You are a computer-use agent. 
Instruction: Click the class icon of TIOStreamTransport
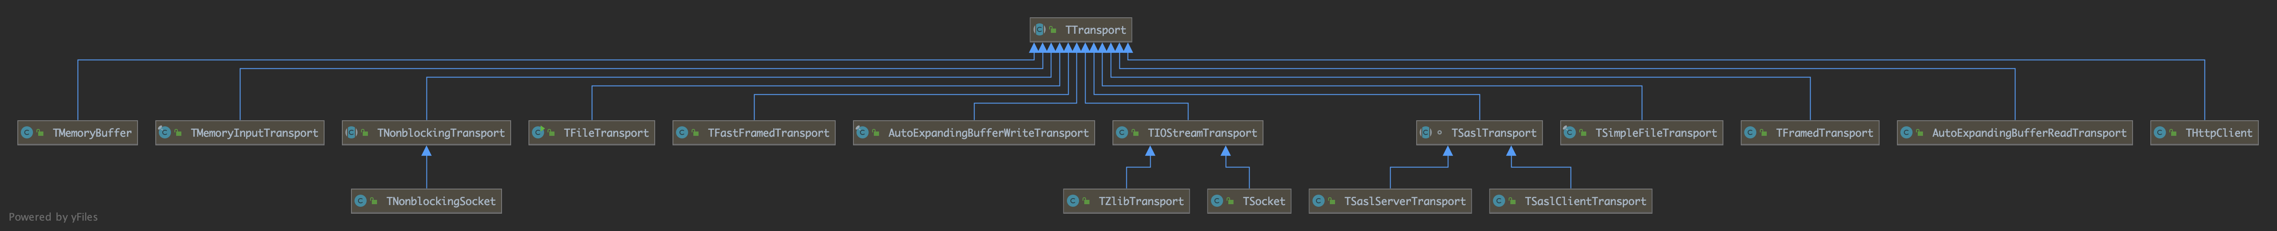click(1121, 133)
